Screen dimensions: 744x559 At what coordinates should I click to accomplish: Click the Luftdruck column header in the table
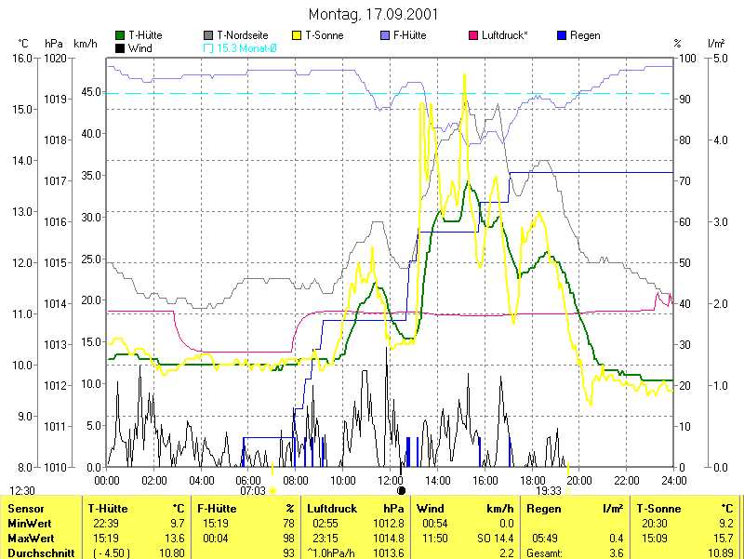click(x=332, y=509)
